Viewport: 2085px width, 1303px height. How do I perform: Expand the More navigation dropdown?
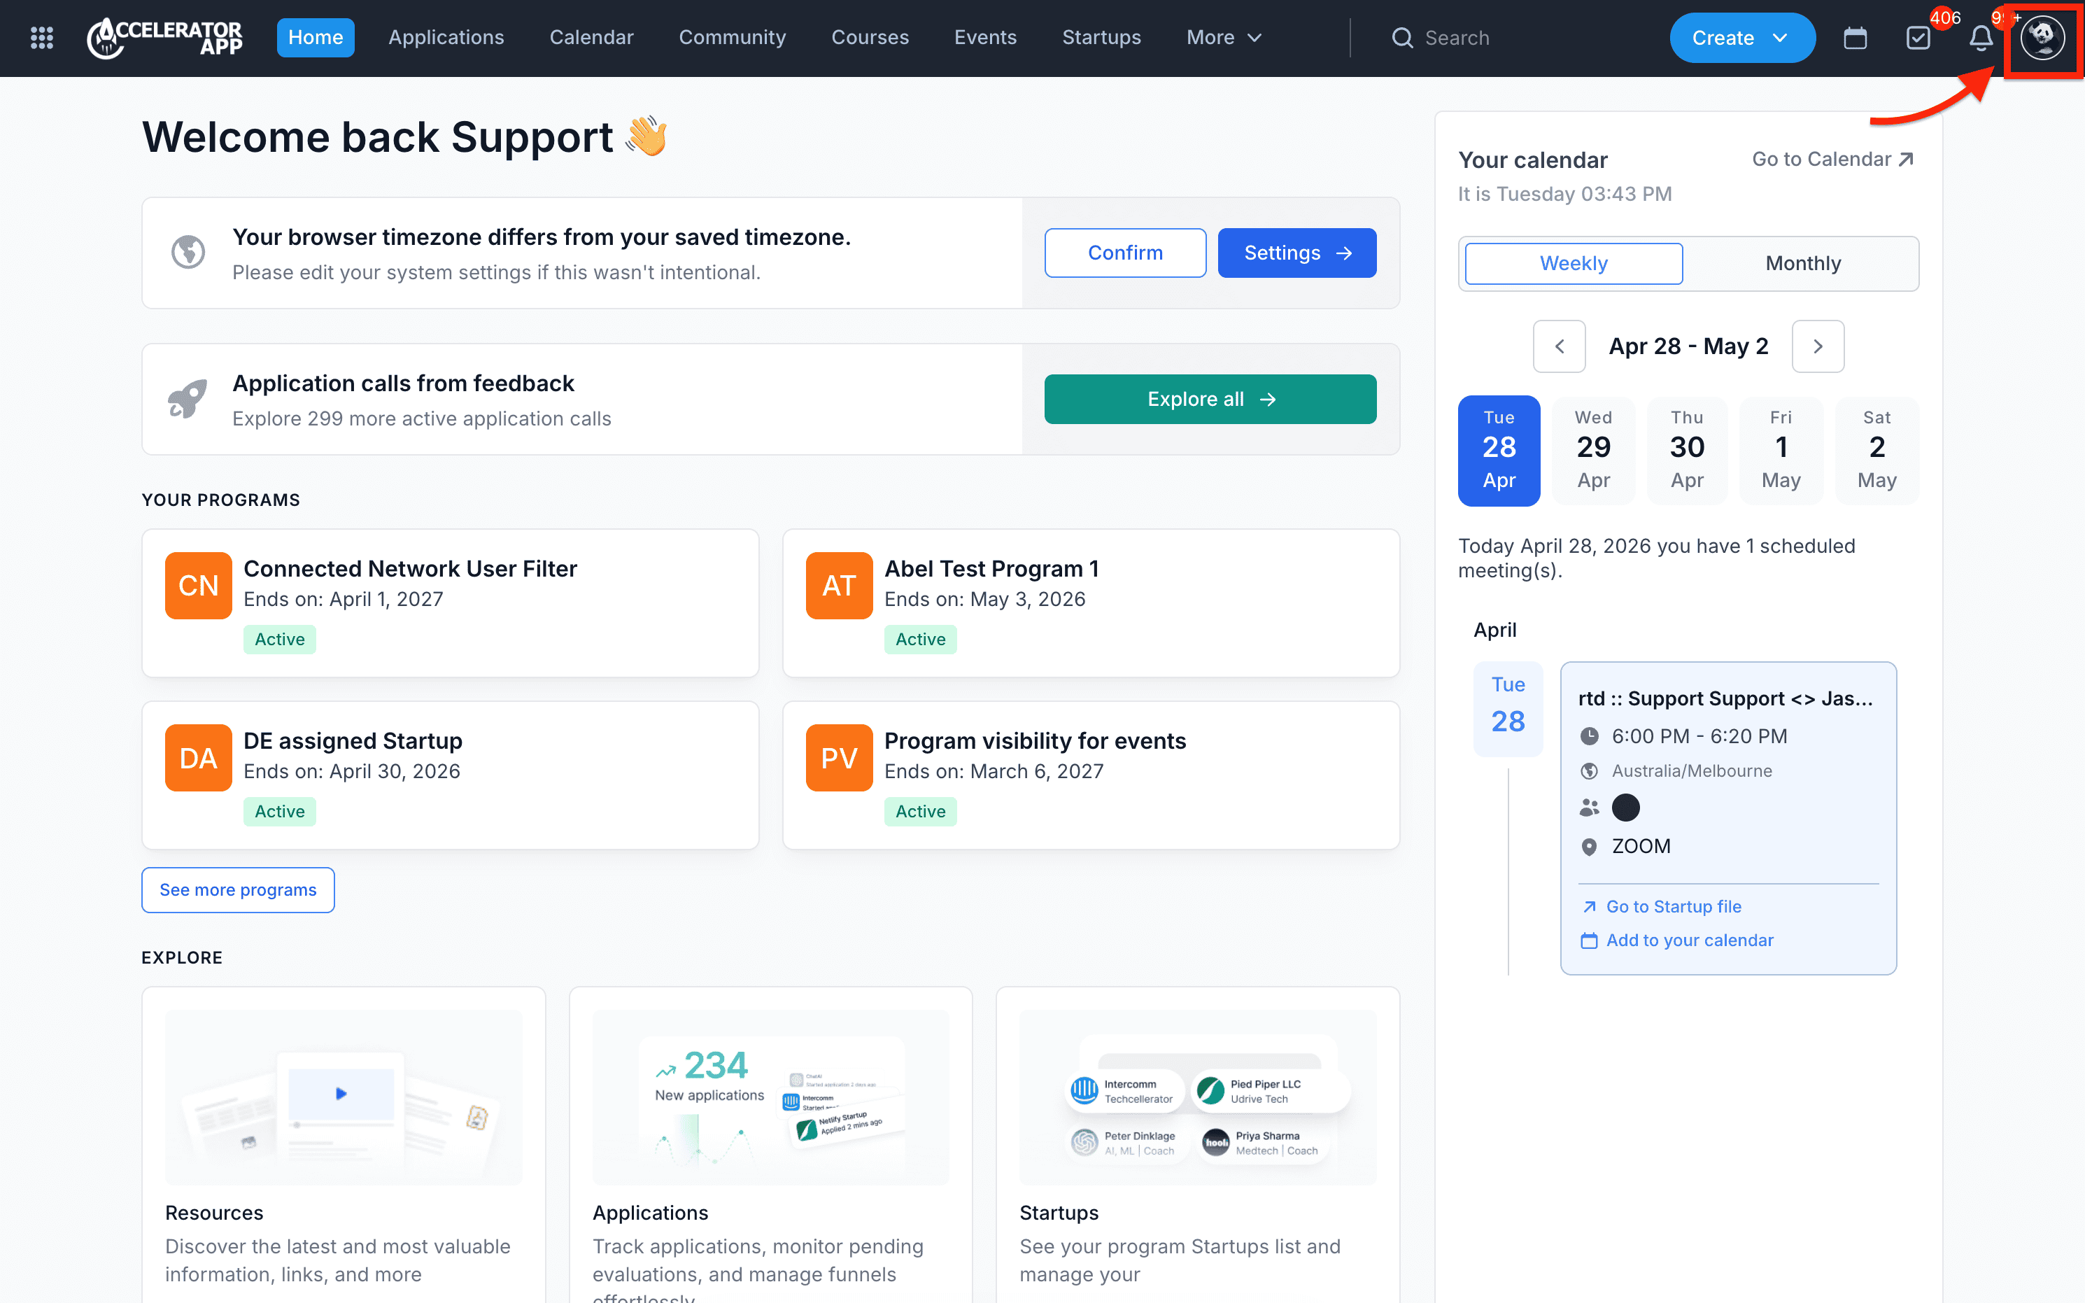[1224, 37]
